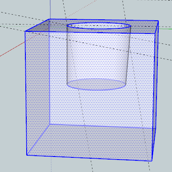The image size is (172, 172).
Task: Click the cube's front bottom edge
Action: point(89,158)
